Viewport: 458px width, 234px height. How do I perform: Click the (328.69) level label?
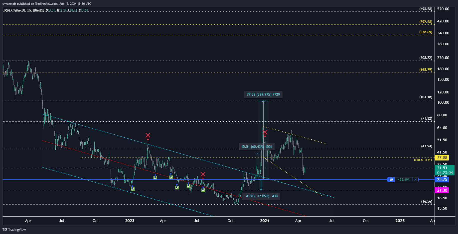tap(426, 32)
